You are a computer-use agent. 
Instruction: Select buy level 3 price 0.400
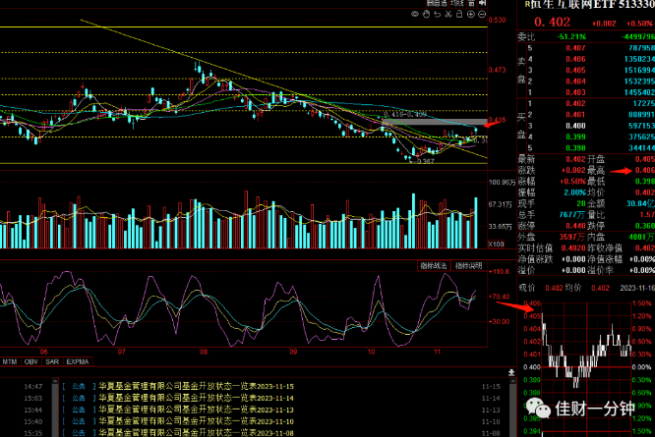[x=575, y=126]
